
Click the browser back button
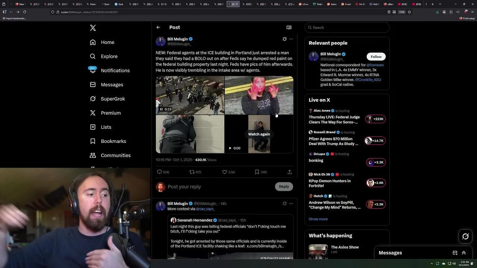[11, 12]
